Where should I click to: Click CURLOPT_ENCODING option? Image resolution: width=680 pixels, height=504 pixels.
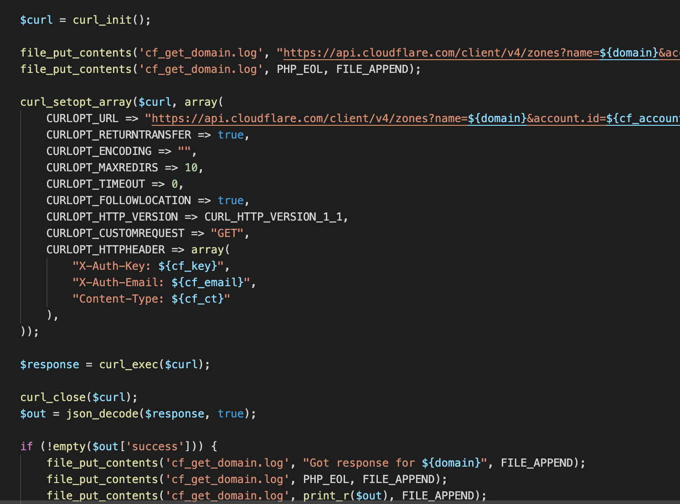pyautogui.click(x=99, y=151)
